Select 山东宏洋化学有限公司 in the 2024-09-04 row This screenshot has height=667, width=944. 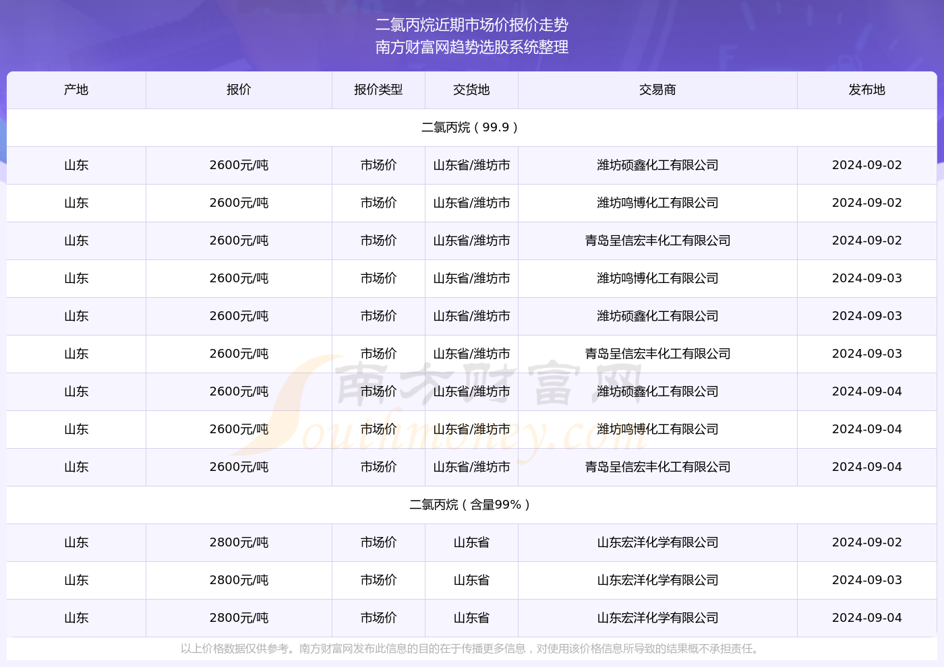coord(657,618)
